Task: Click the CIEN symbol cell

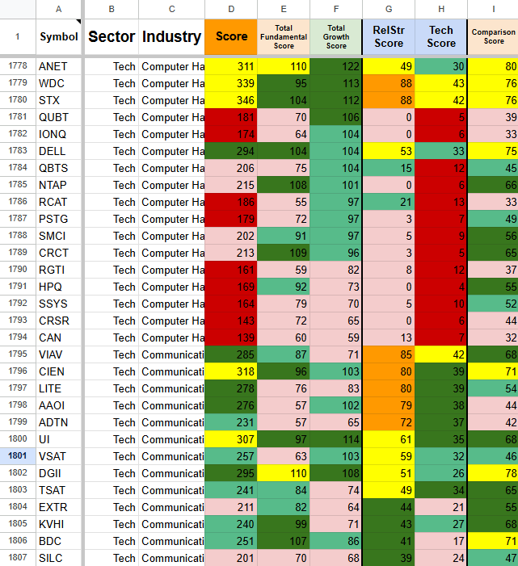Action: 58,371
